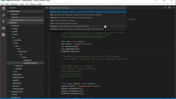The height and width of the screenshot is (99, 176).
Task: Open gradlew file
Action: click(x=16, y=80)
